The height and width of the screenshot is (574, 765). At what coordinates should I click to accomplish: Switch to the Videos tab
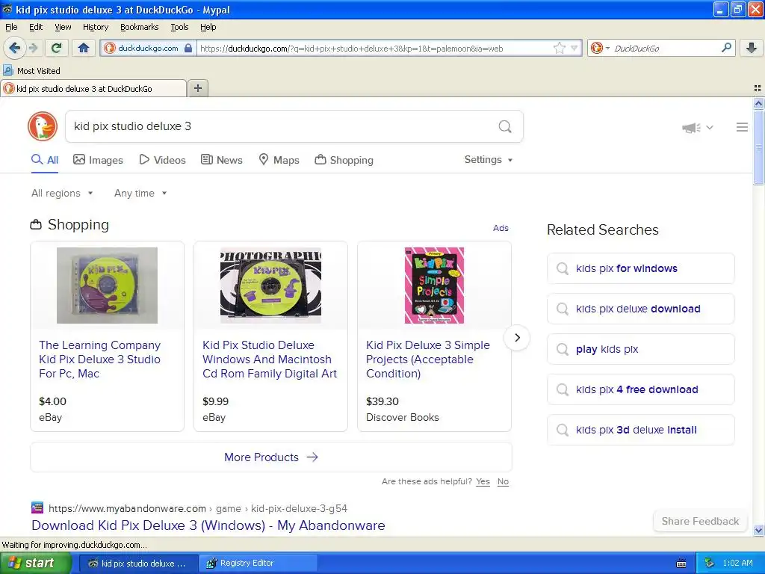pyautogui.click(x=162, y=160)
